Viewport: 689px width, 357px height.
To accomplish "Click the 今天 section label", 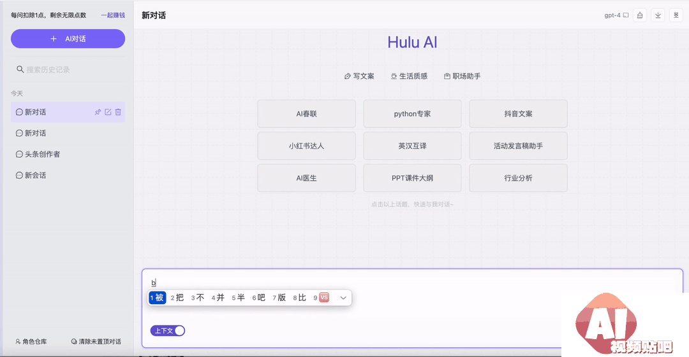I will 17,94.
